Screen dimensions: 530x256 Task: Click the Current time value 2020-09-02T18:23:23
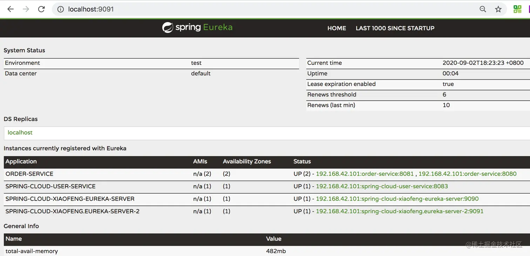483,63
